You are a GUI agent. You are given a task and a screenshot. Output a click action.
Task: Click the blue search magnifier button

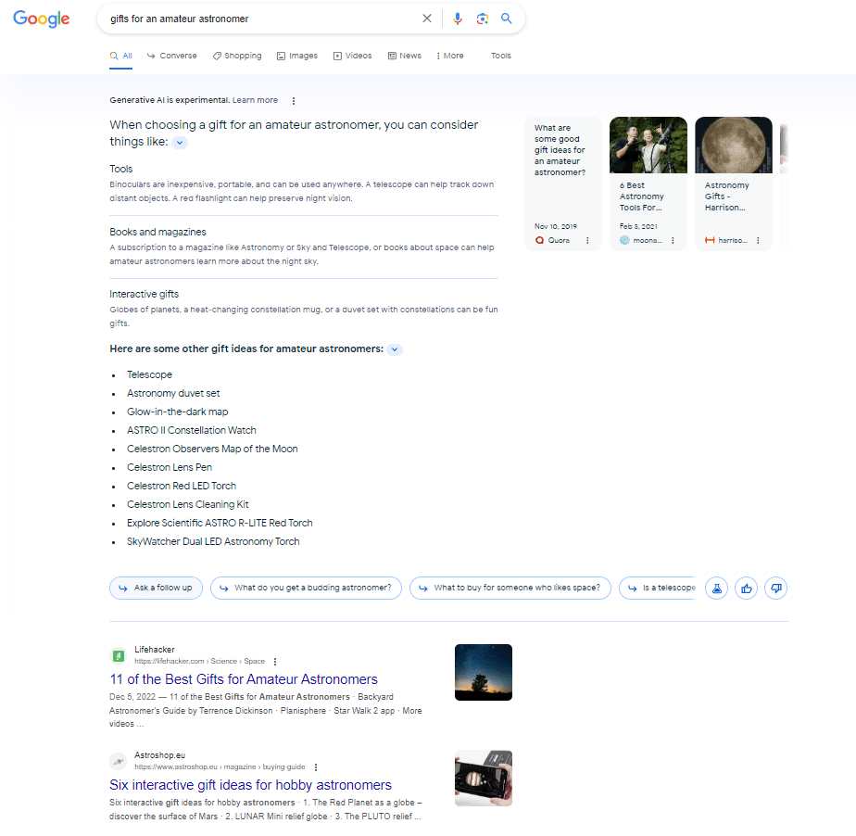[x=507, y=19]
